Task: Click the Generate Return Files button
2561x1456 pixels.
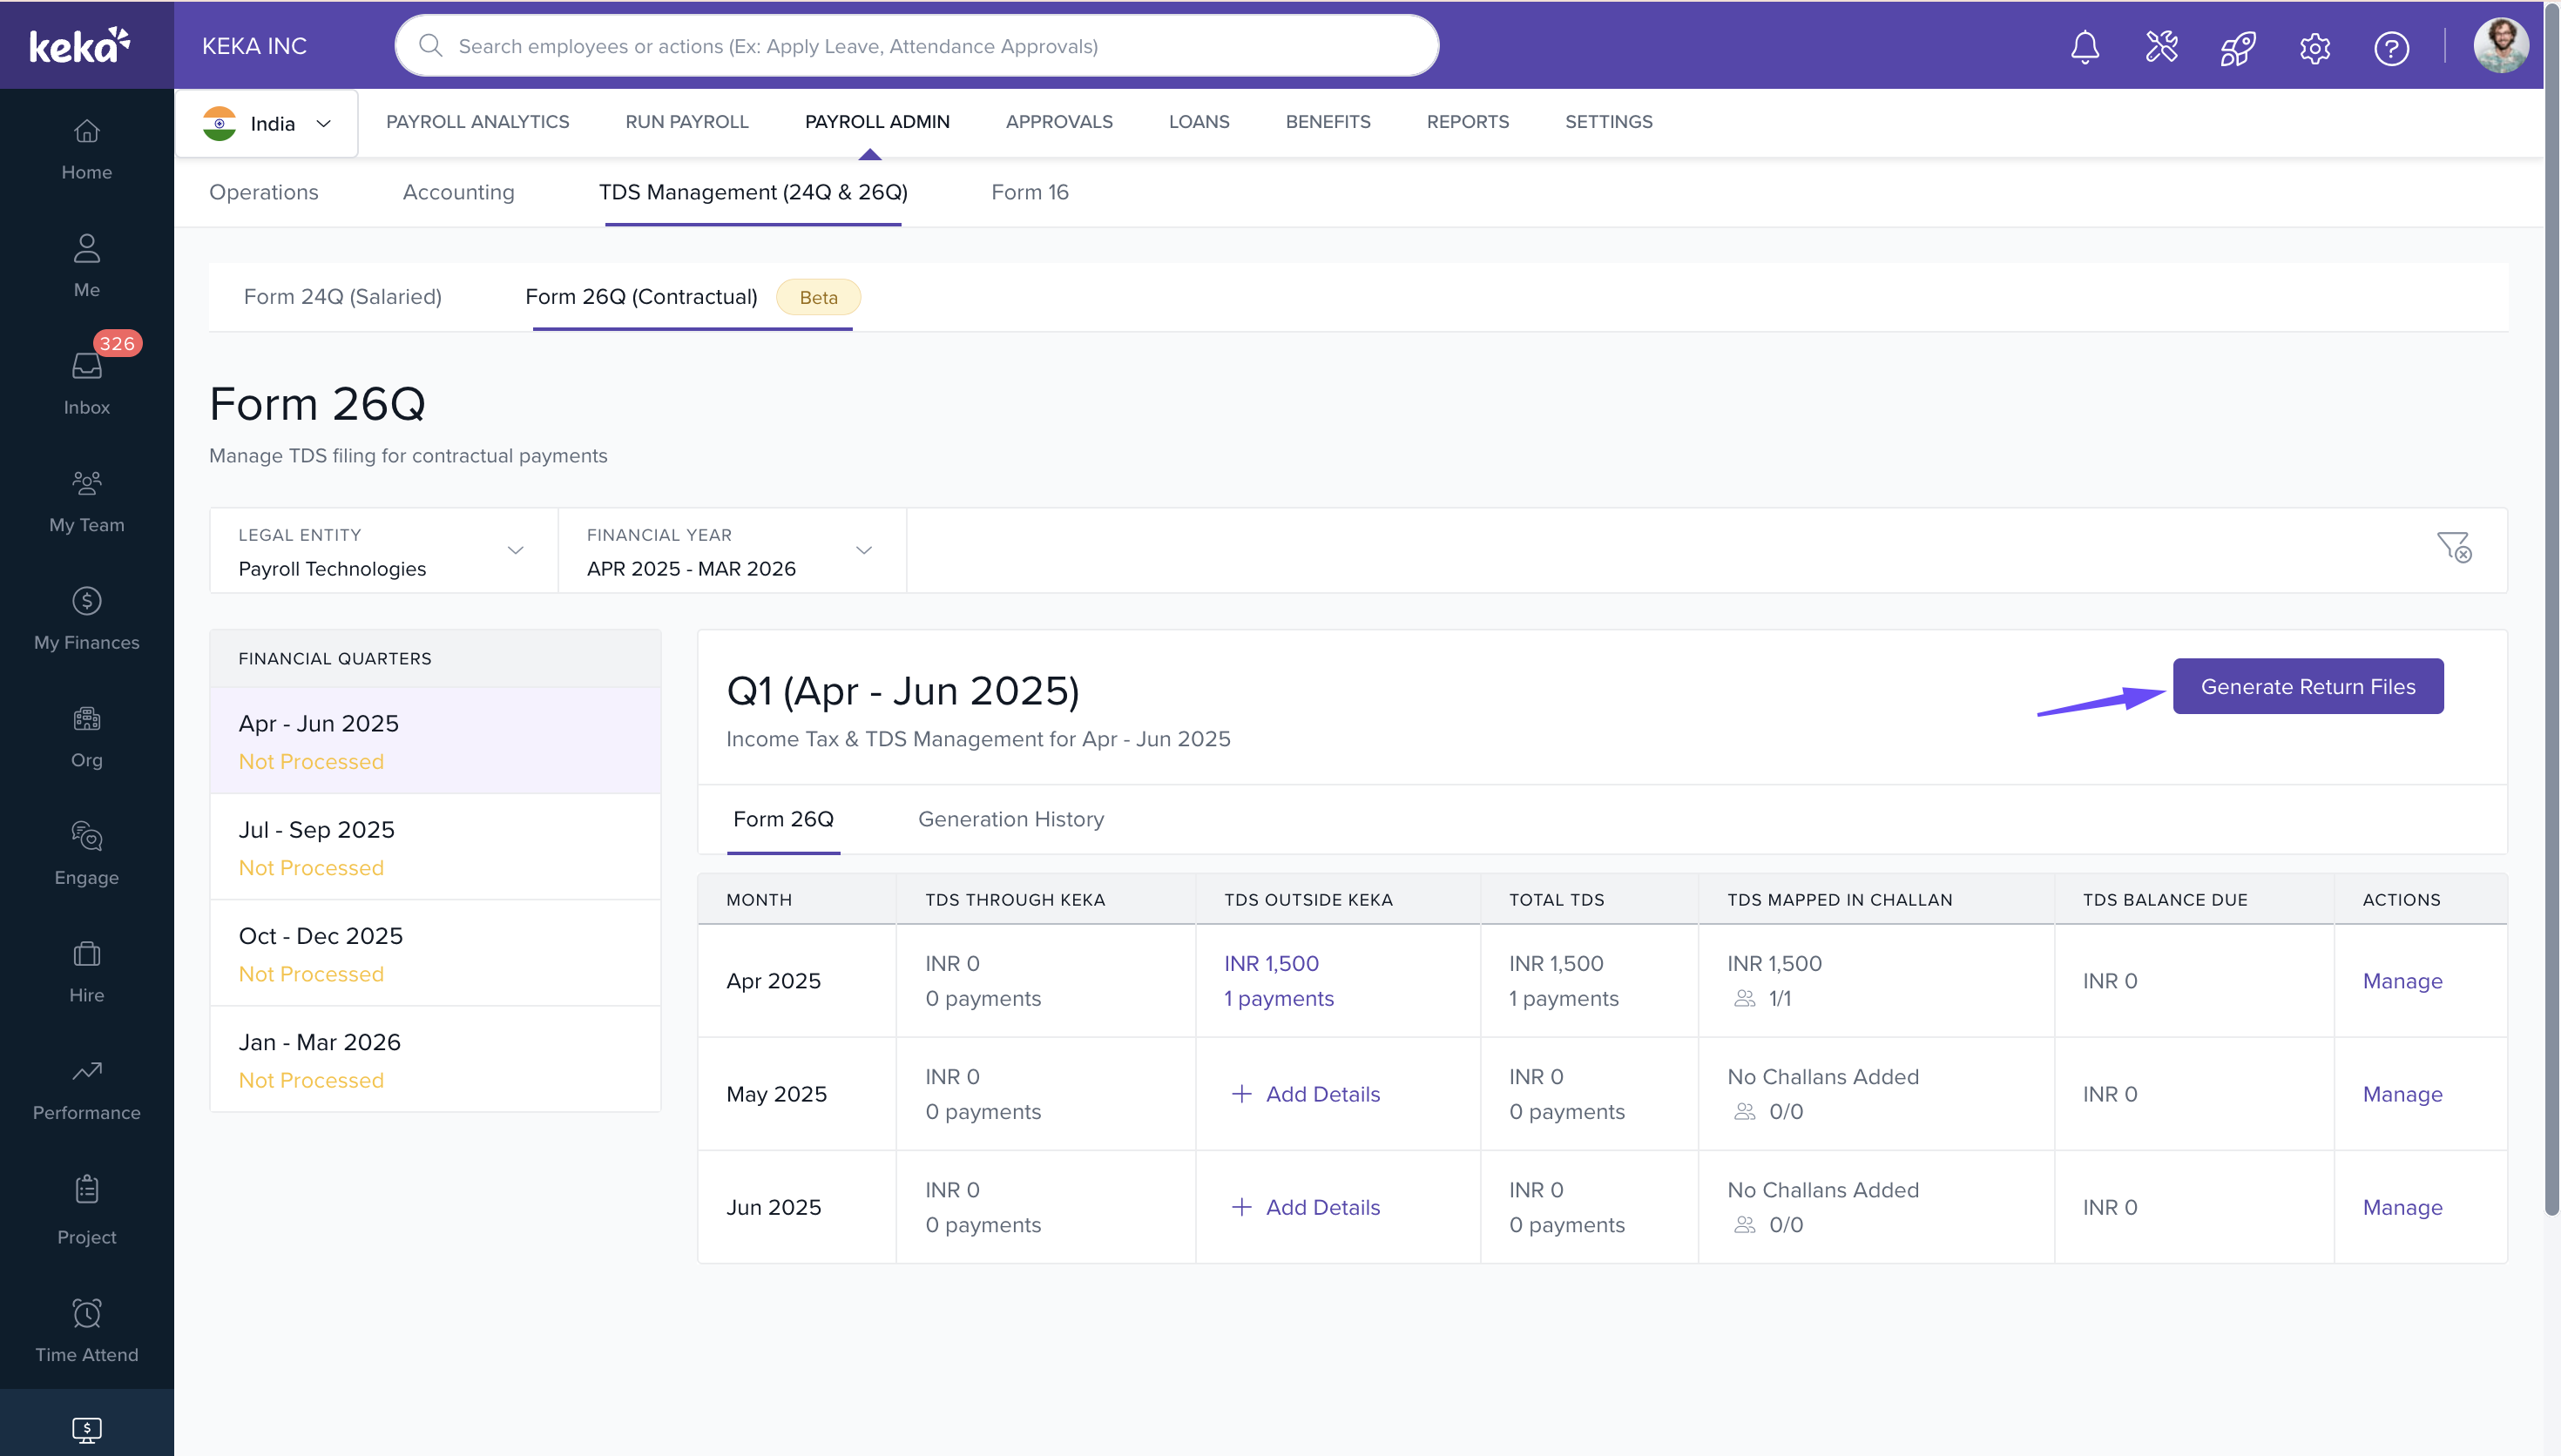Action: pos(2307,686)
